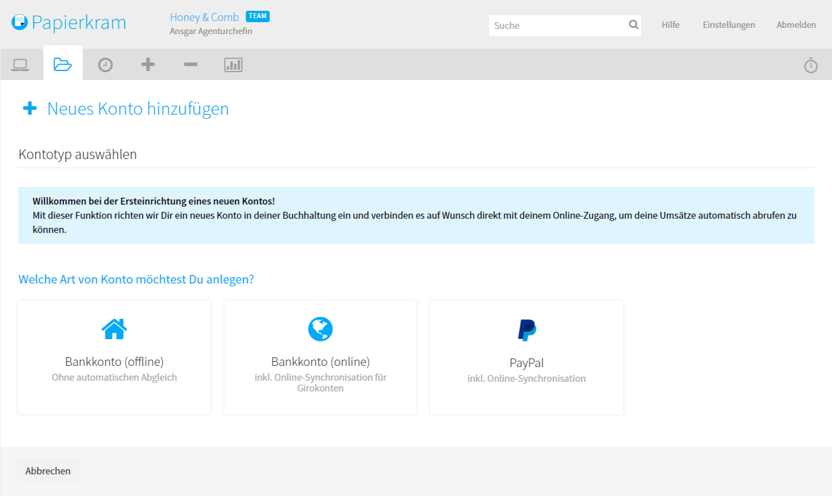Select Bankkonto (offline) label
The width and height of the screenshot is (832, 496).
coord(114,362)
